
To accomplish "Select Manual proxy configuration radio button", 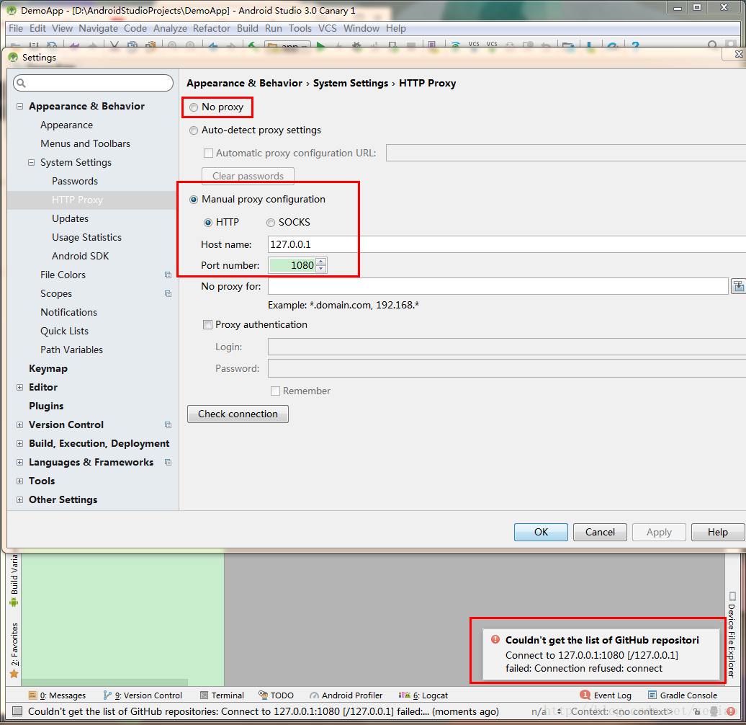I will click(x=194, y=200).
